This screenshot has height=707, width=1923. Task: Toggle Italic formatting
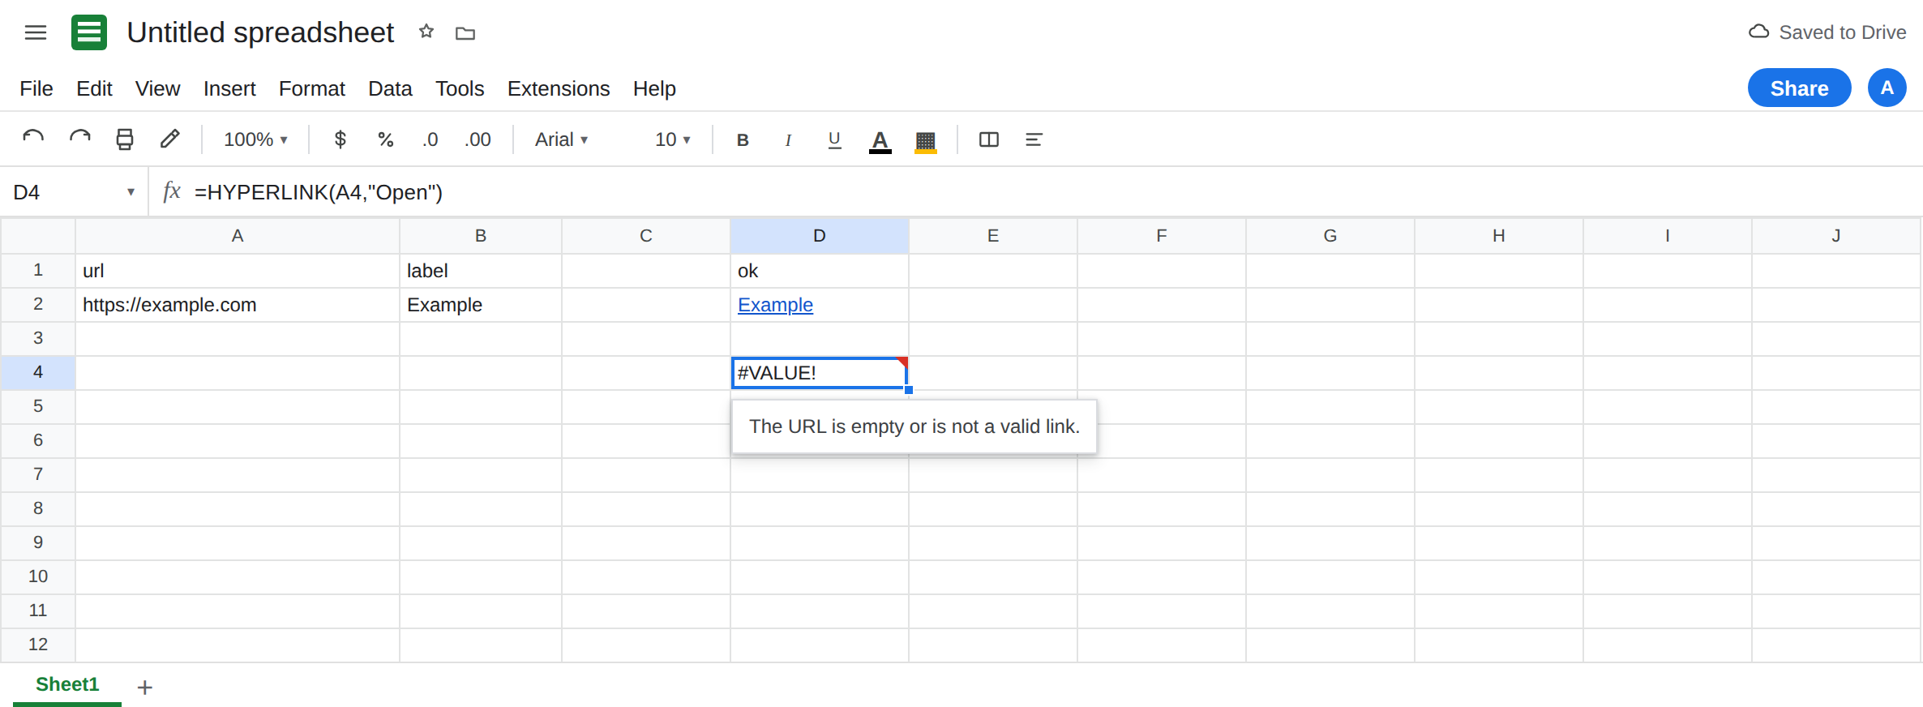point(788,140)
